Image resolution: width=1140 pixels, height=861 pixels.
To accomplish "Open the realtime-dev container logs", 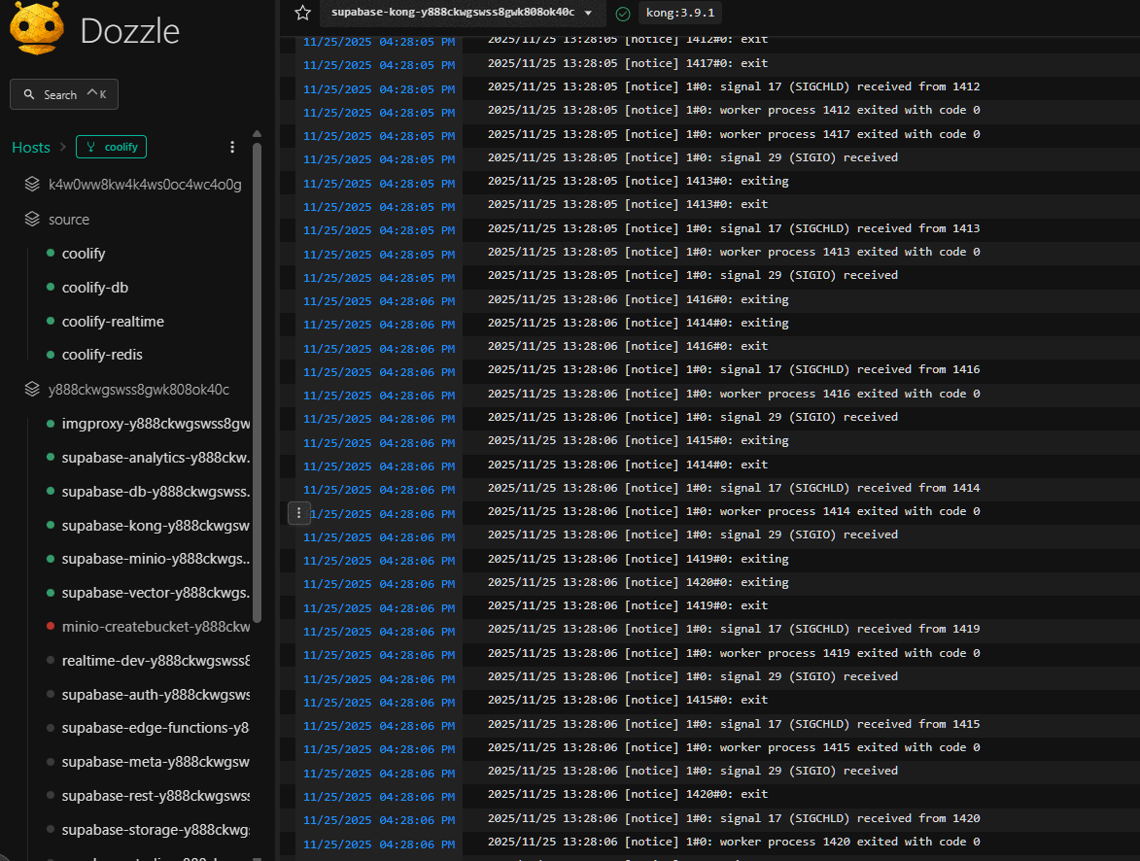I will [x=155, y=661].
